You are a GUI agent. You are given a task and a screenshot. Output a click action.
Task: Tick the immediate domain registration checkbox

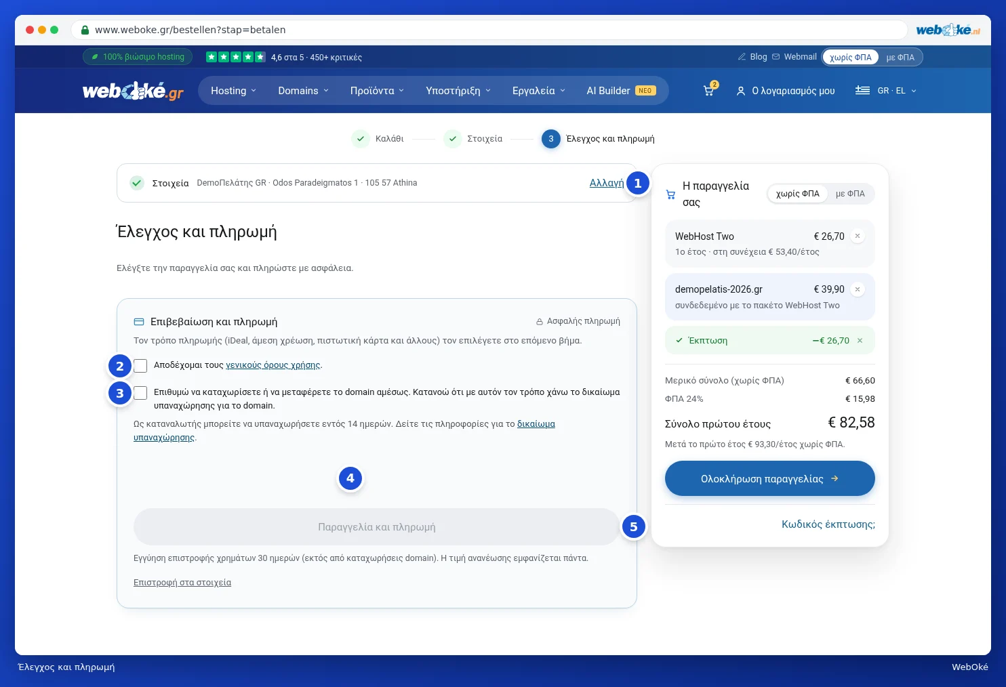140,393
